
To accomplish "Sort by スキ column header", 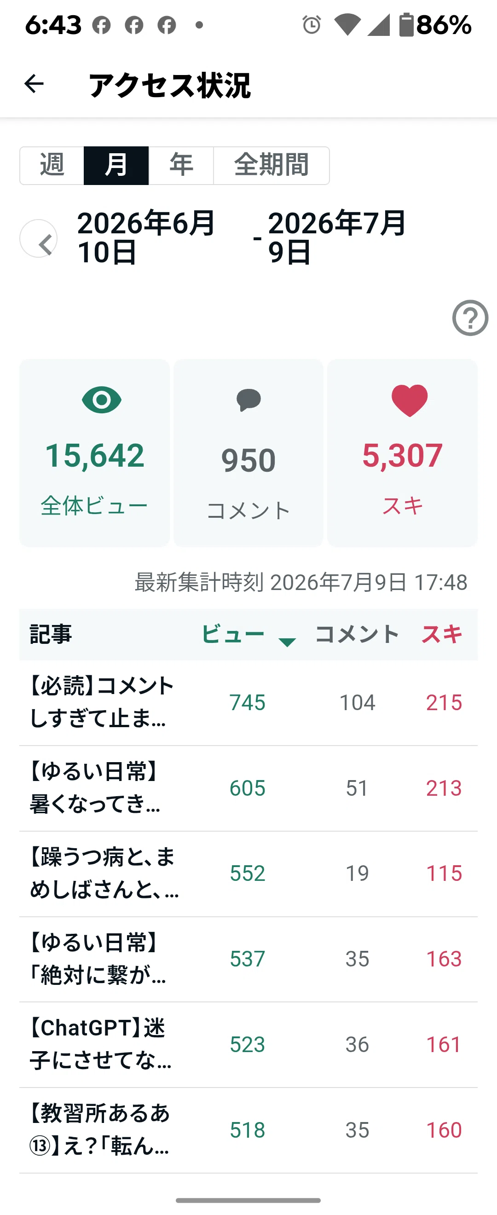I will [x=441, y=634].
